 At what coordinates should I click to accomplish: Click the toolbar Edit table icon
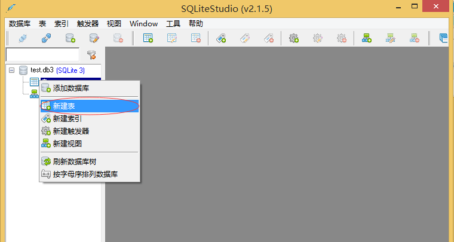pos(171,38)
